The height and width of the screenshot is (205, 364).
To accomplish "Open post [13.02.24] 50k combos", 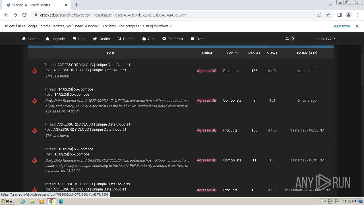I will pyautogui.click(x=71, y=154).
